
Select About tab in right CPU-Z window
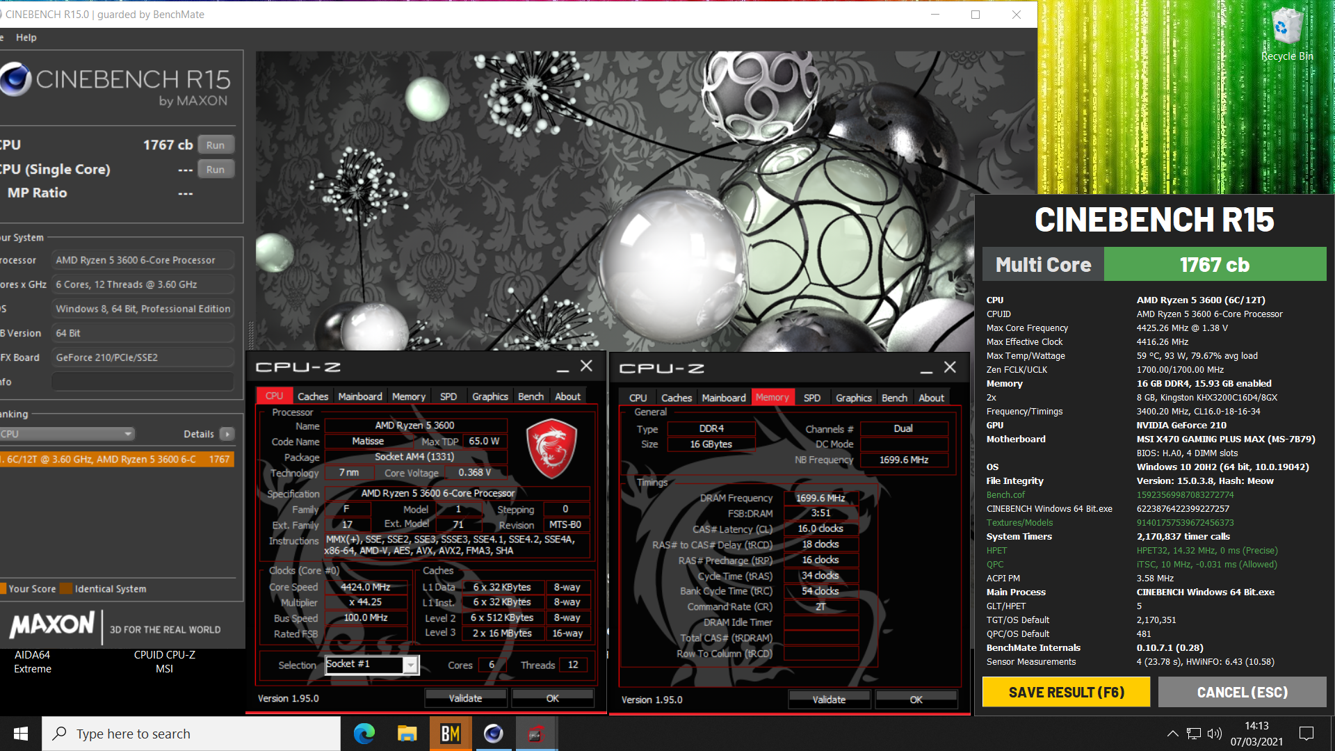(932, 398)
